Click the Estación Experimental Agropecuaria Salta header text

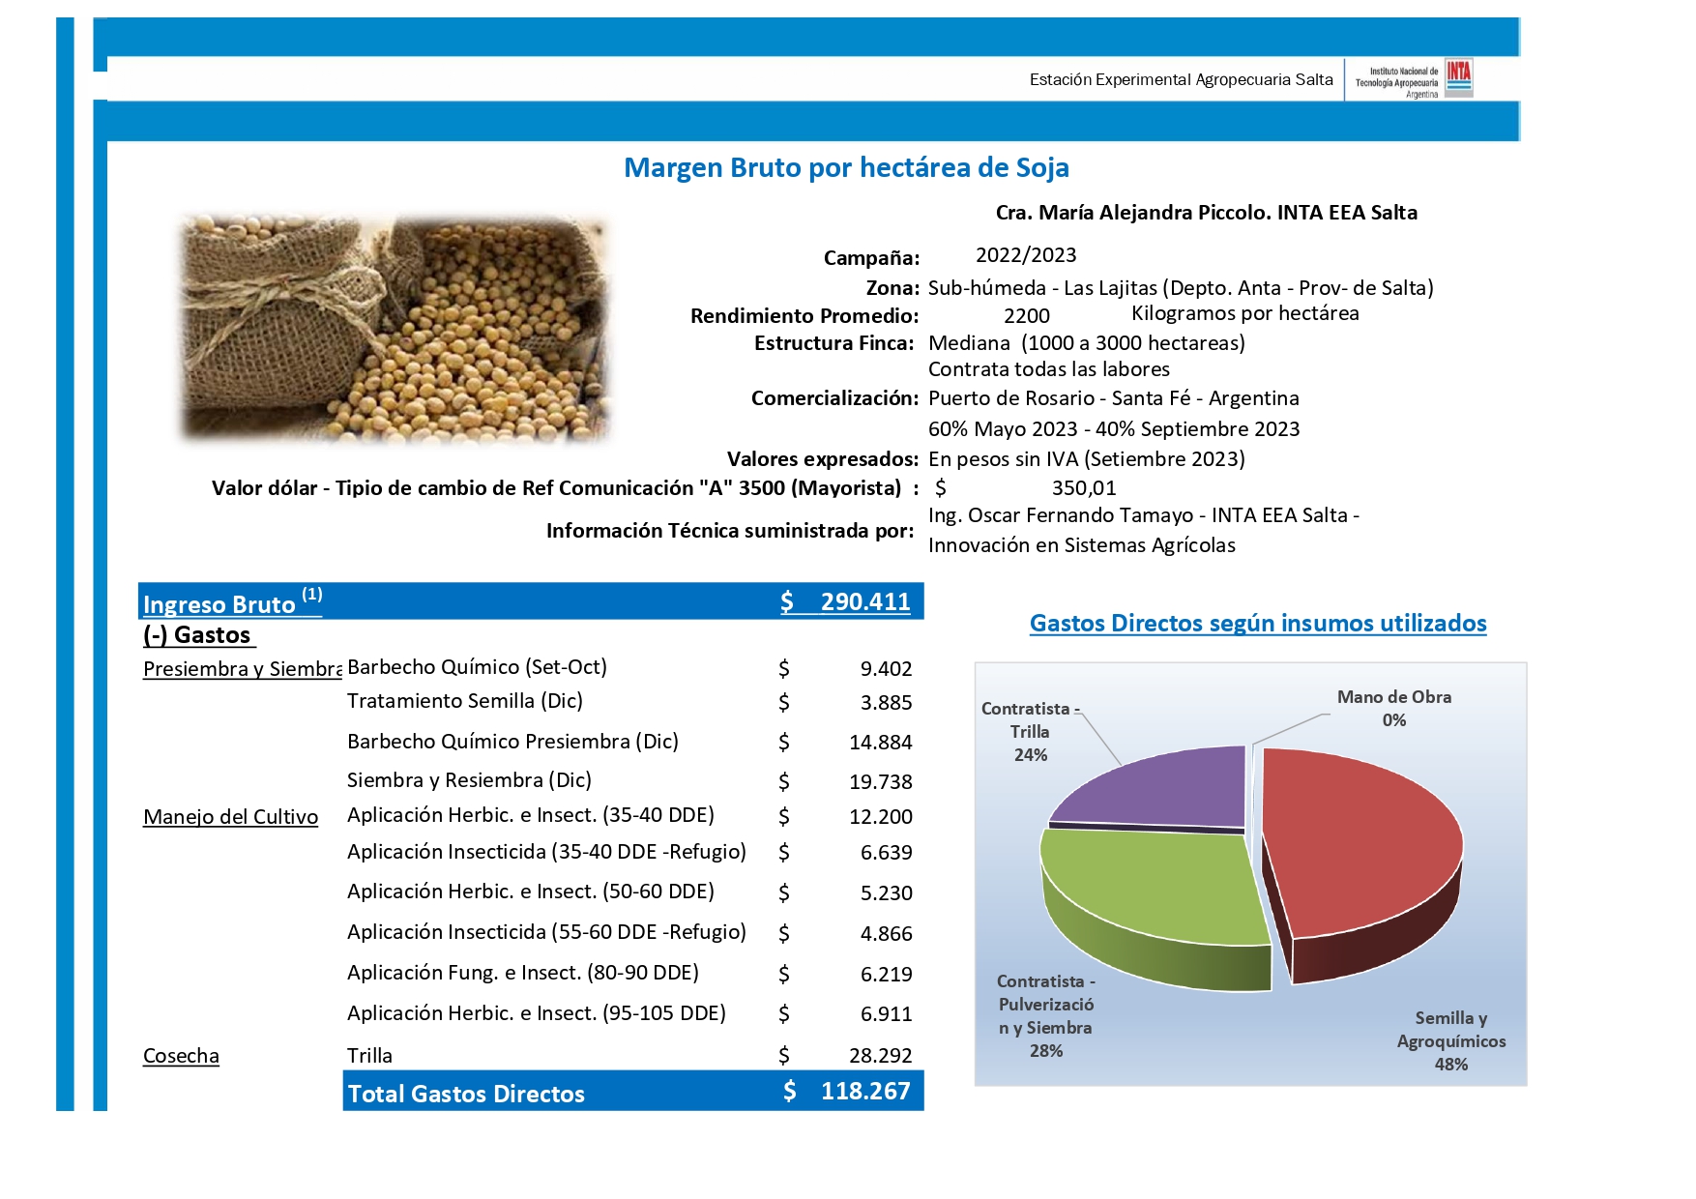[1181, 79]
